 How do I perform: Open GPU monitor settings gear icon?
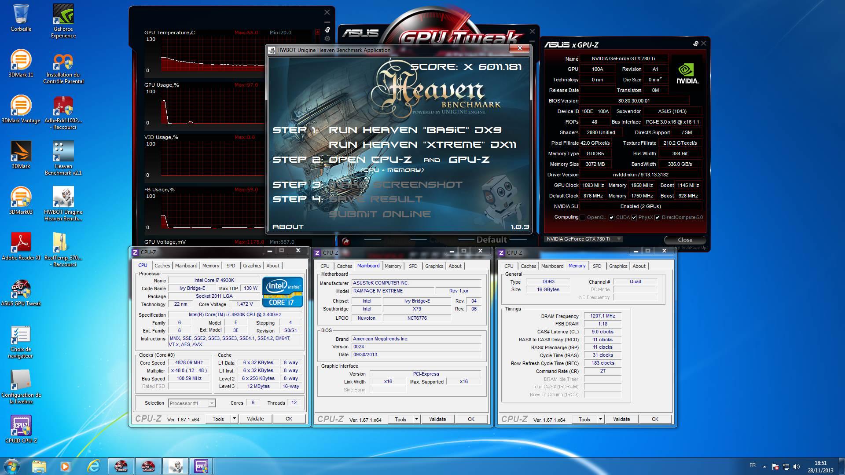click(x=327, y=39)
